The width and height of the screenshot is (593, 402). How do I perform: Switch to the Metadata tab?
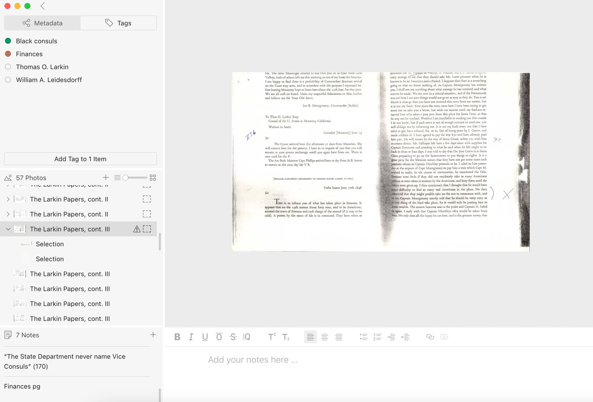(x=42, y=23)
